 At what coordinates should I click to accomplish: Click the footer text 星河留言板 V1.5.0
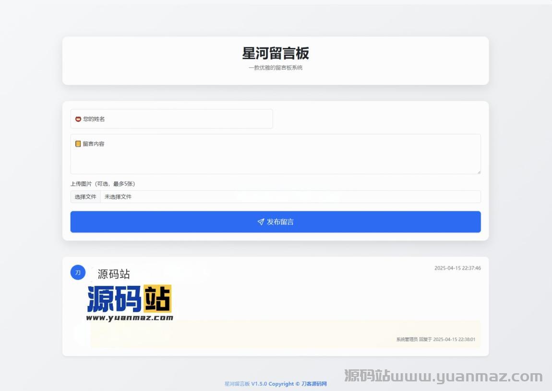tap(246, 384)
